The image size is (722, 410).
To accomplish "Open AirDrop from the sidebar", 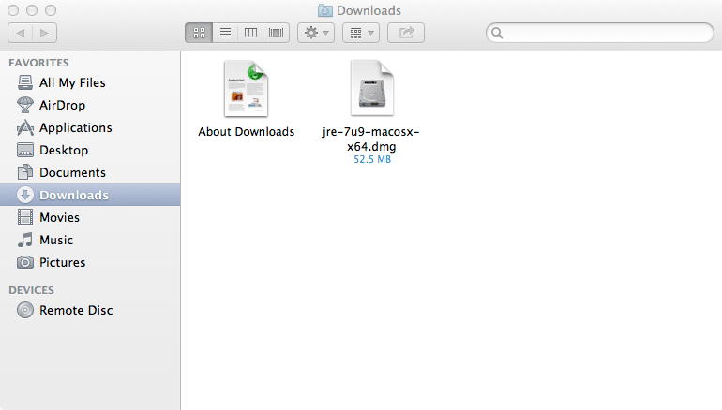I will 63,105.
